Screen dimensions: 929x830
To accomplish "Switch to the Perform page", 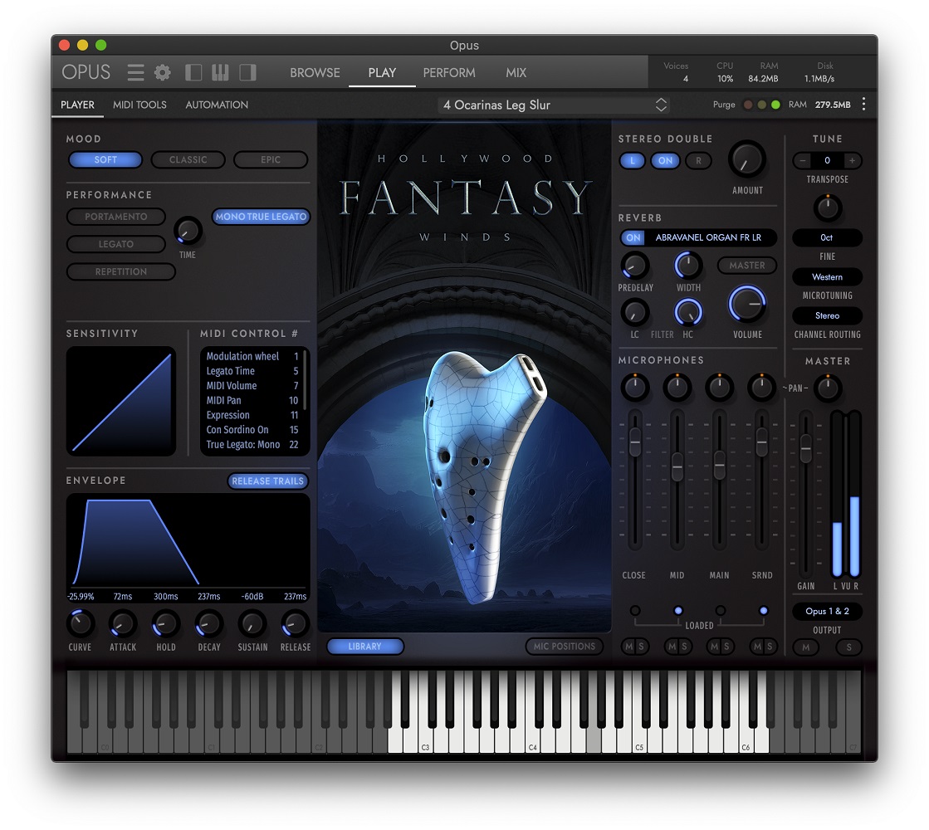I will (x=449, y=72).
